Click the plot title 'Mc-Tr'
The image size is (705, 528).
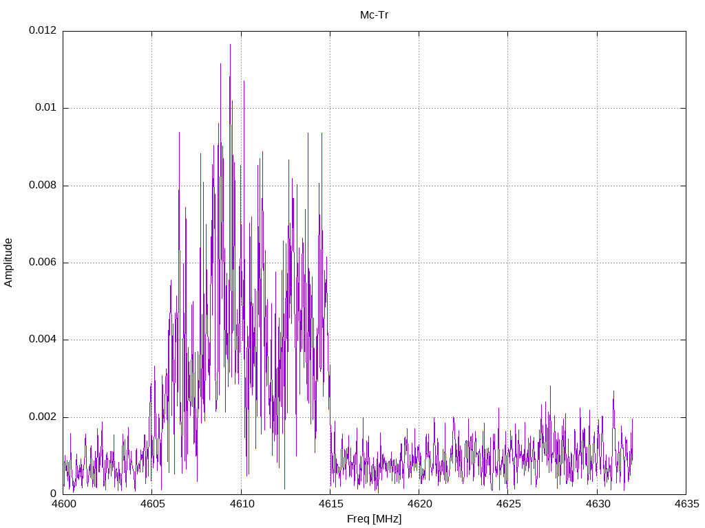374,15
